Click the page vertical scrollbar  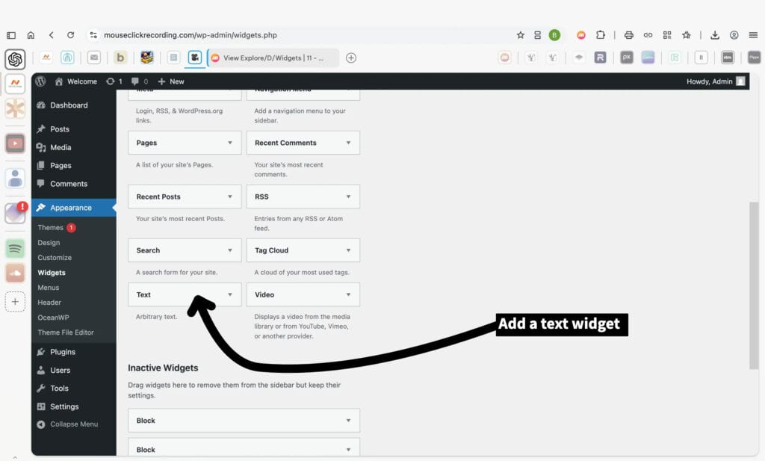click(754, 284)
